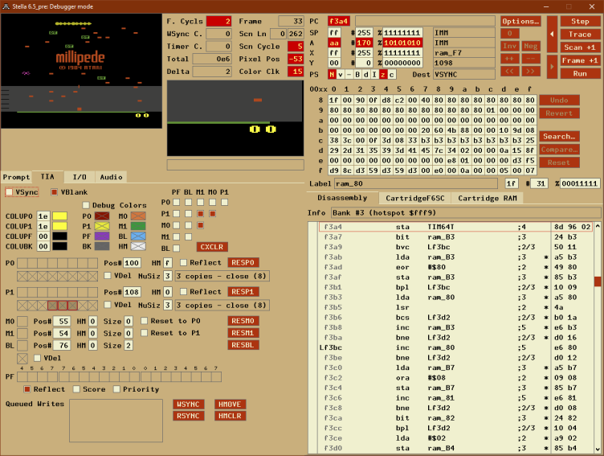The width and height of the screenshot is (604, 456).
Task: Click the rewind left-arrow button
Action: pos(551,35)
